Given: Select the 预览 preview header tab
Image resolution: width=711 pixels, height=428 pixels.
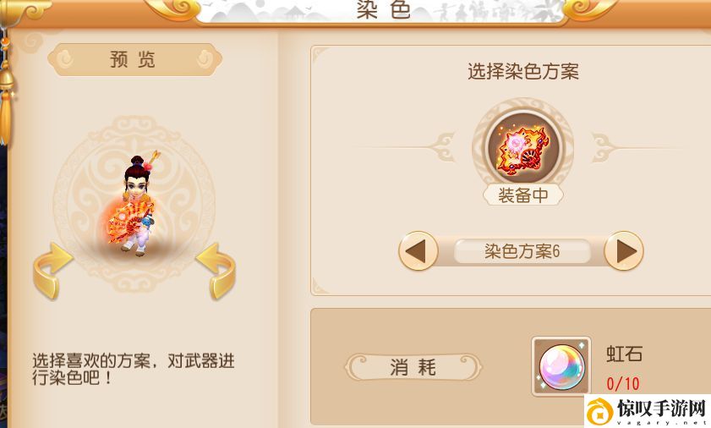Looking at the screenshot, I should [134, 59].
